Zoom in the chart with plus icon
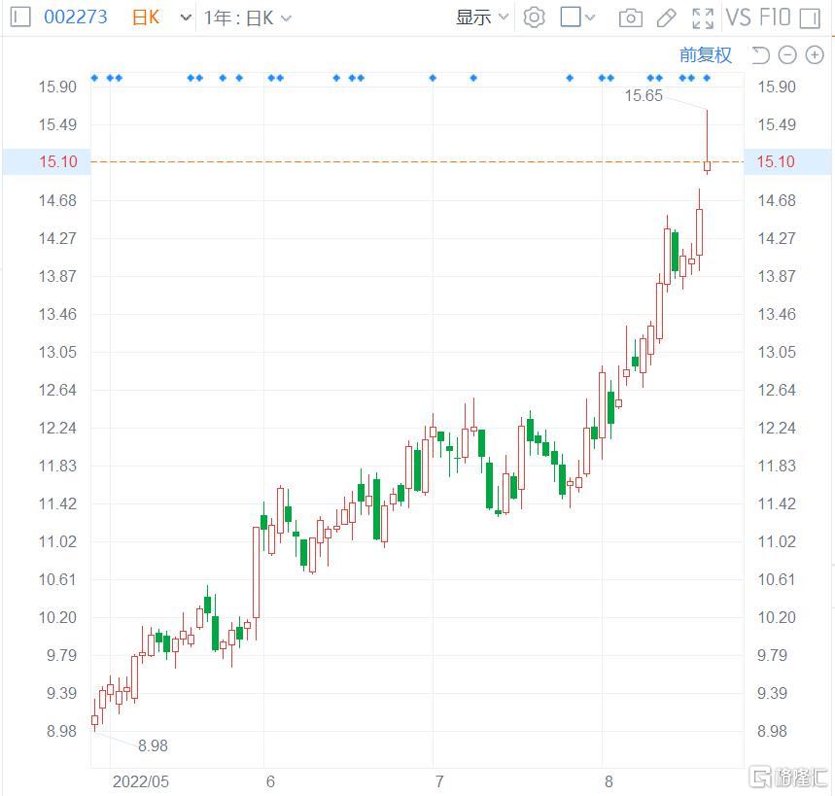This screenshot has height=796, width=835. point(815,54)
